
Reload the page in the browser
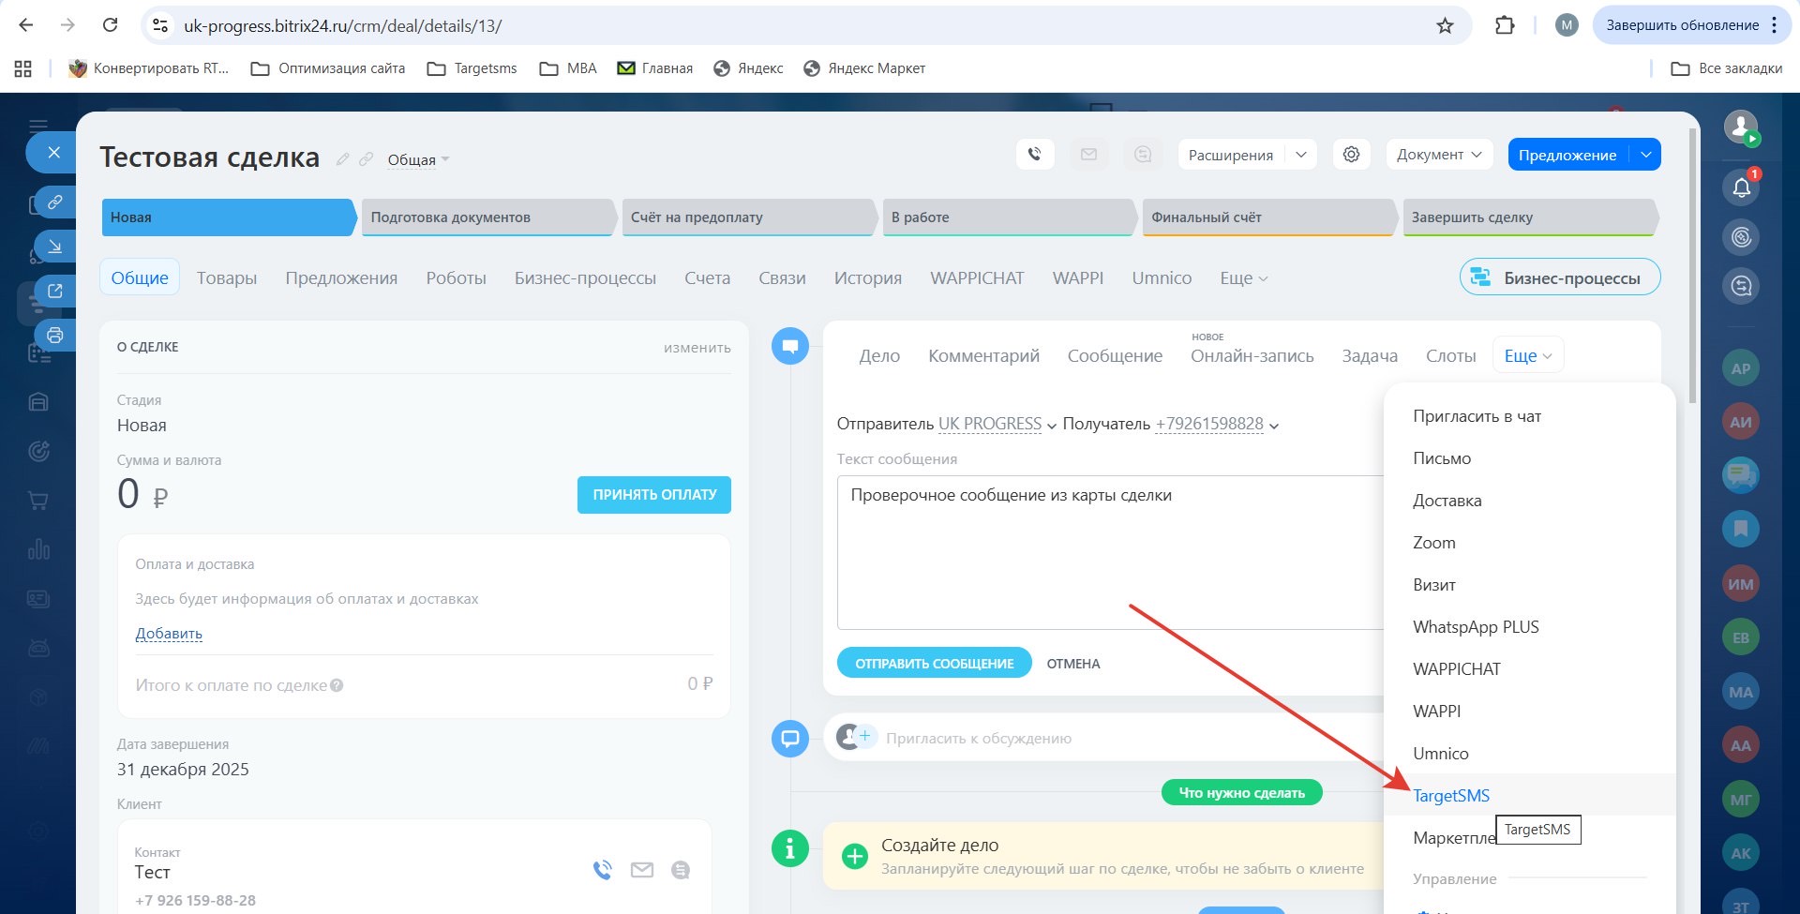tap(110, 25)
